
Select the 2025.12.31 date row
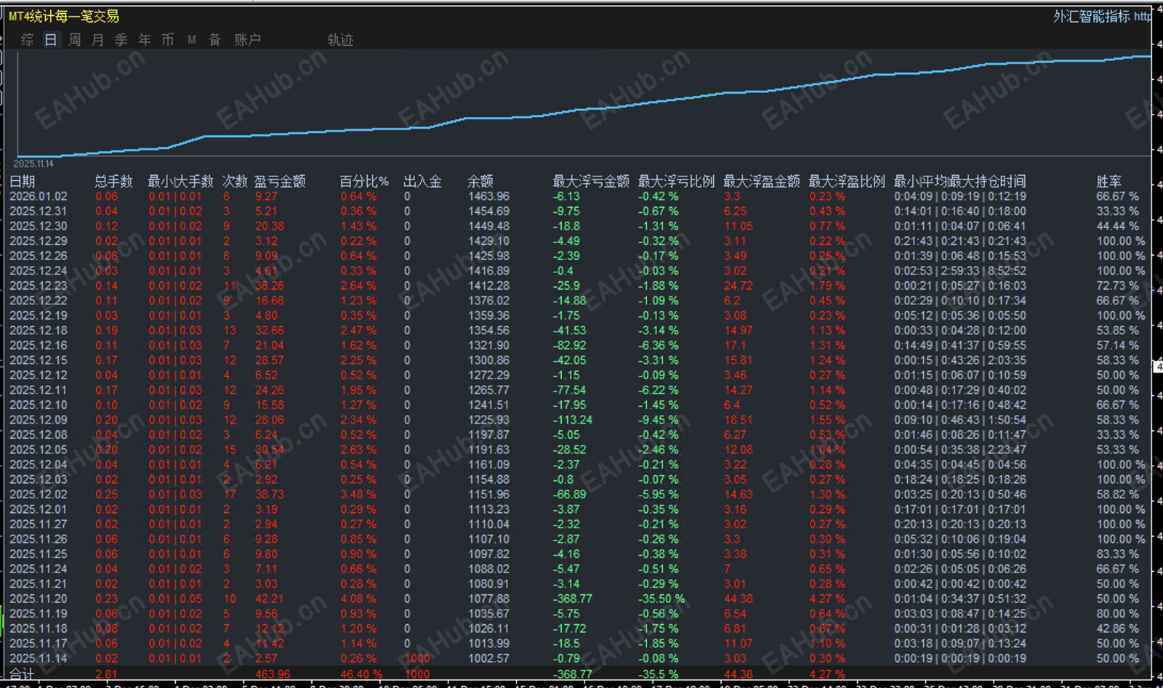click(39, 211)
